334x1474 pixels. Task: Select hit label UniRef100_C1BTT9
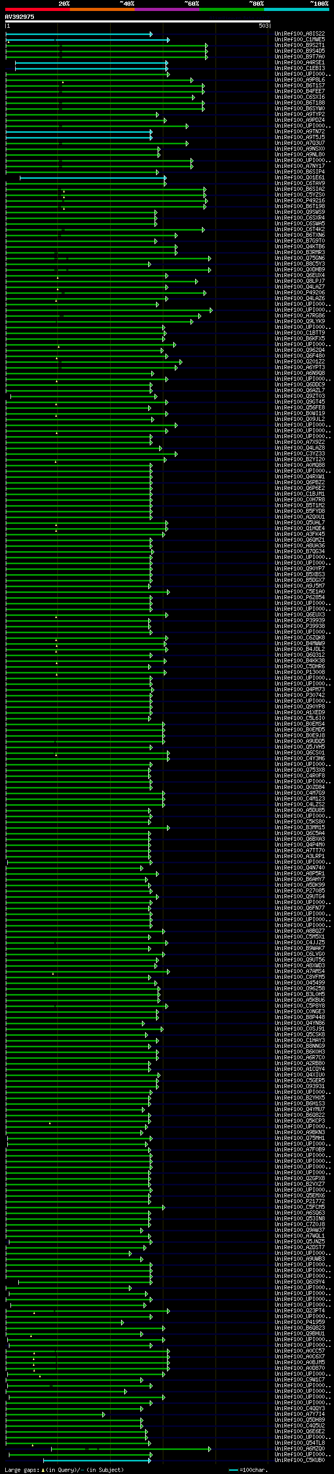300,333
